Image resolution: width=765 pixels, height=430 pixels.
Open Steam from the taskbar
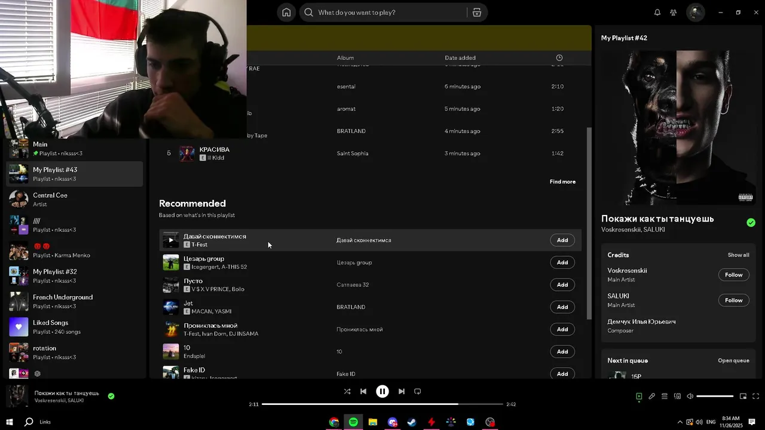[x=412, y=422]
